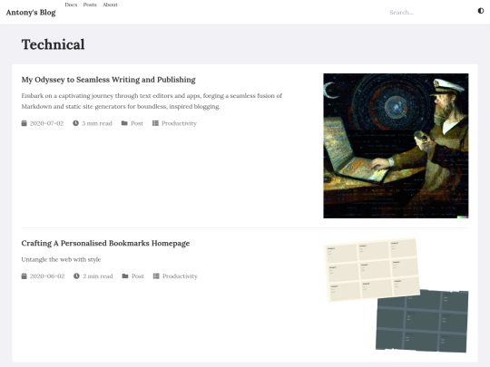Click folder icon of the Odyssey post
Image resolution: width=490 pixels, height=367 pixels.
pos(124,123)
